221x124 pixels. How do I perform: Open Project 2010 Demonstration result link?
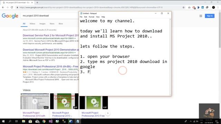click(51, 50)
